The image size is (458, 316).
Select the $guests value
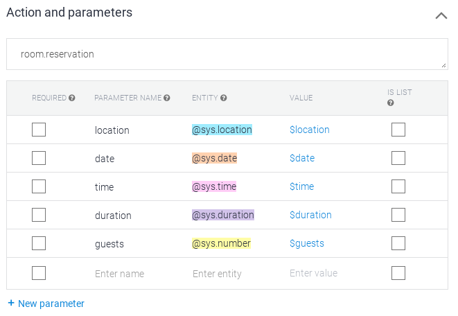307,243
